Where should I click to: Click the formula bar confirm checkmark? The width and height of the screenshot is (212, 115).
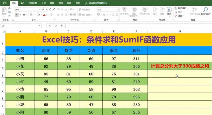click(x=56, y=26)
